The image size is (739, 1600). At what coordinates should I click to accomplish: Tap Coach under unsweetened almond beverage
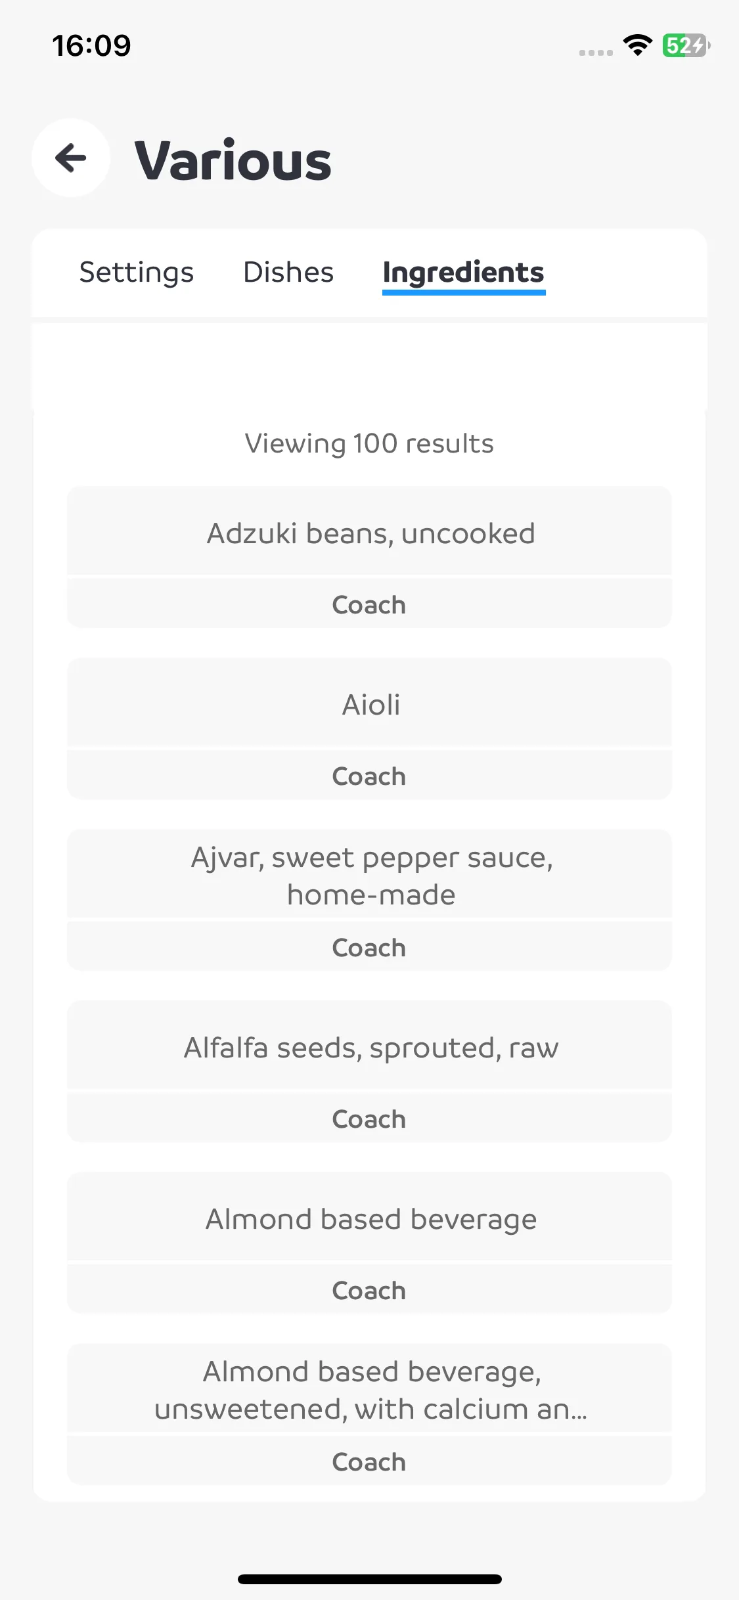point(369,1461)
